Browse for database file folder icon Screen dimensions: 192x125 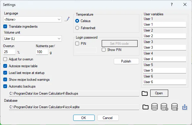click(146, 107)
